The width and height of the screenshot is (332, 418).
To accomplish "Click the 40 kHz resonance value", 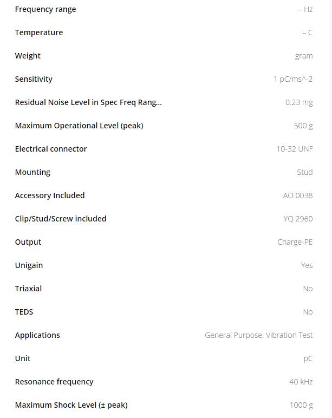I will point(301,382).
